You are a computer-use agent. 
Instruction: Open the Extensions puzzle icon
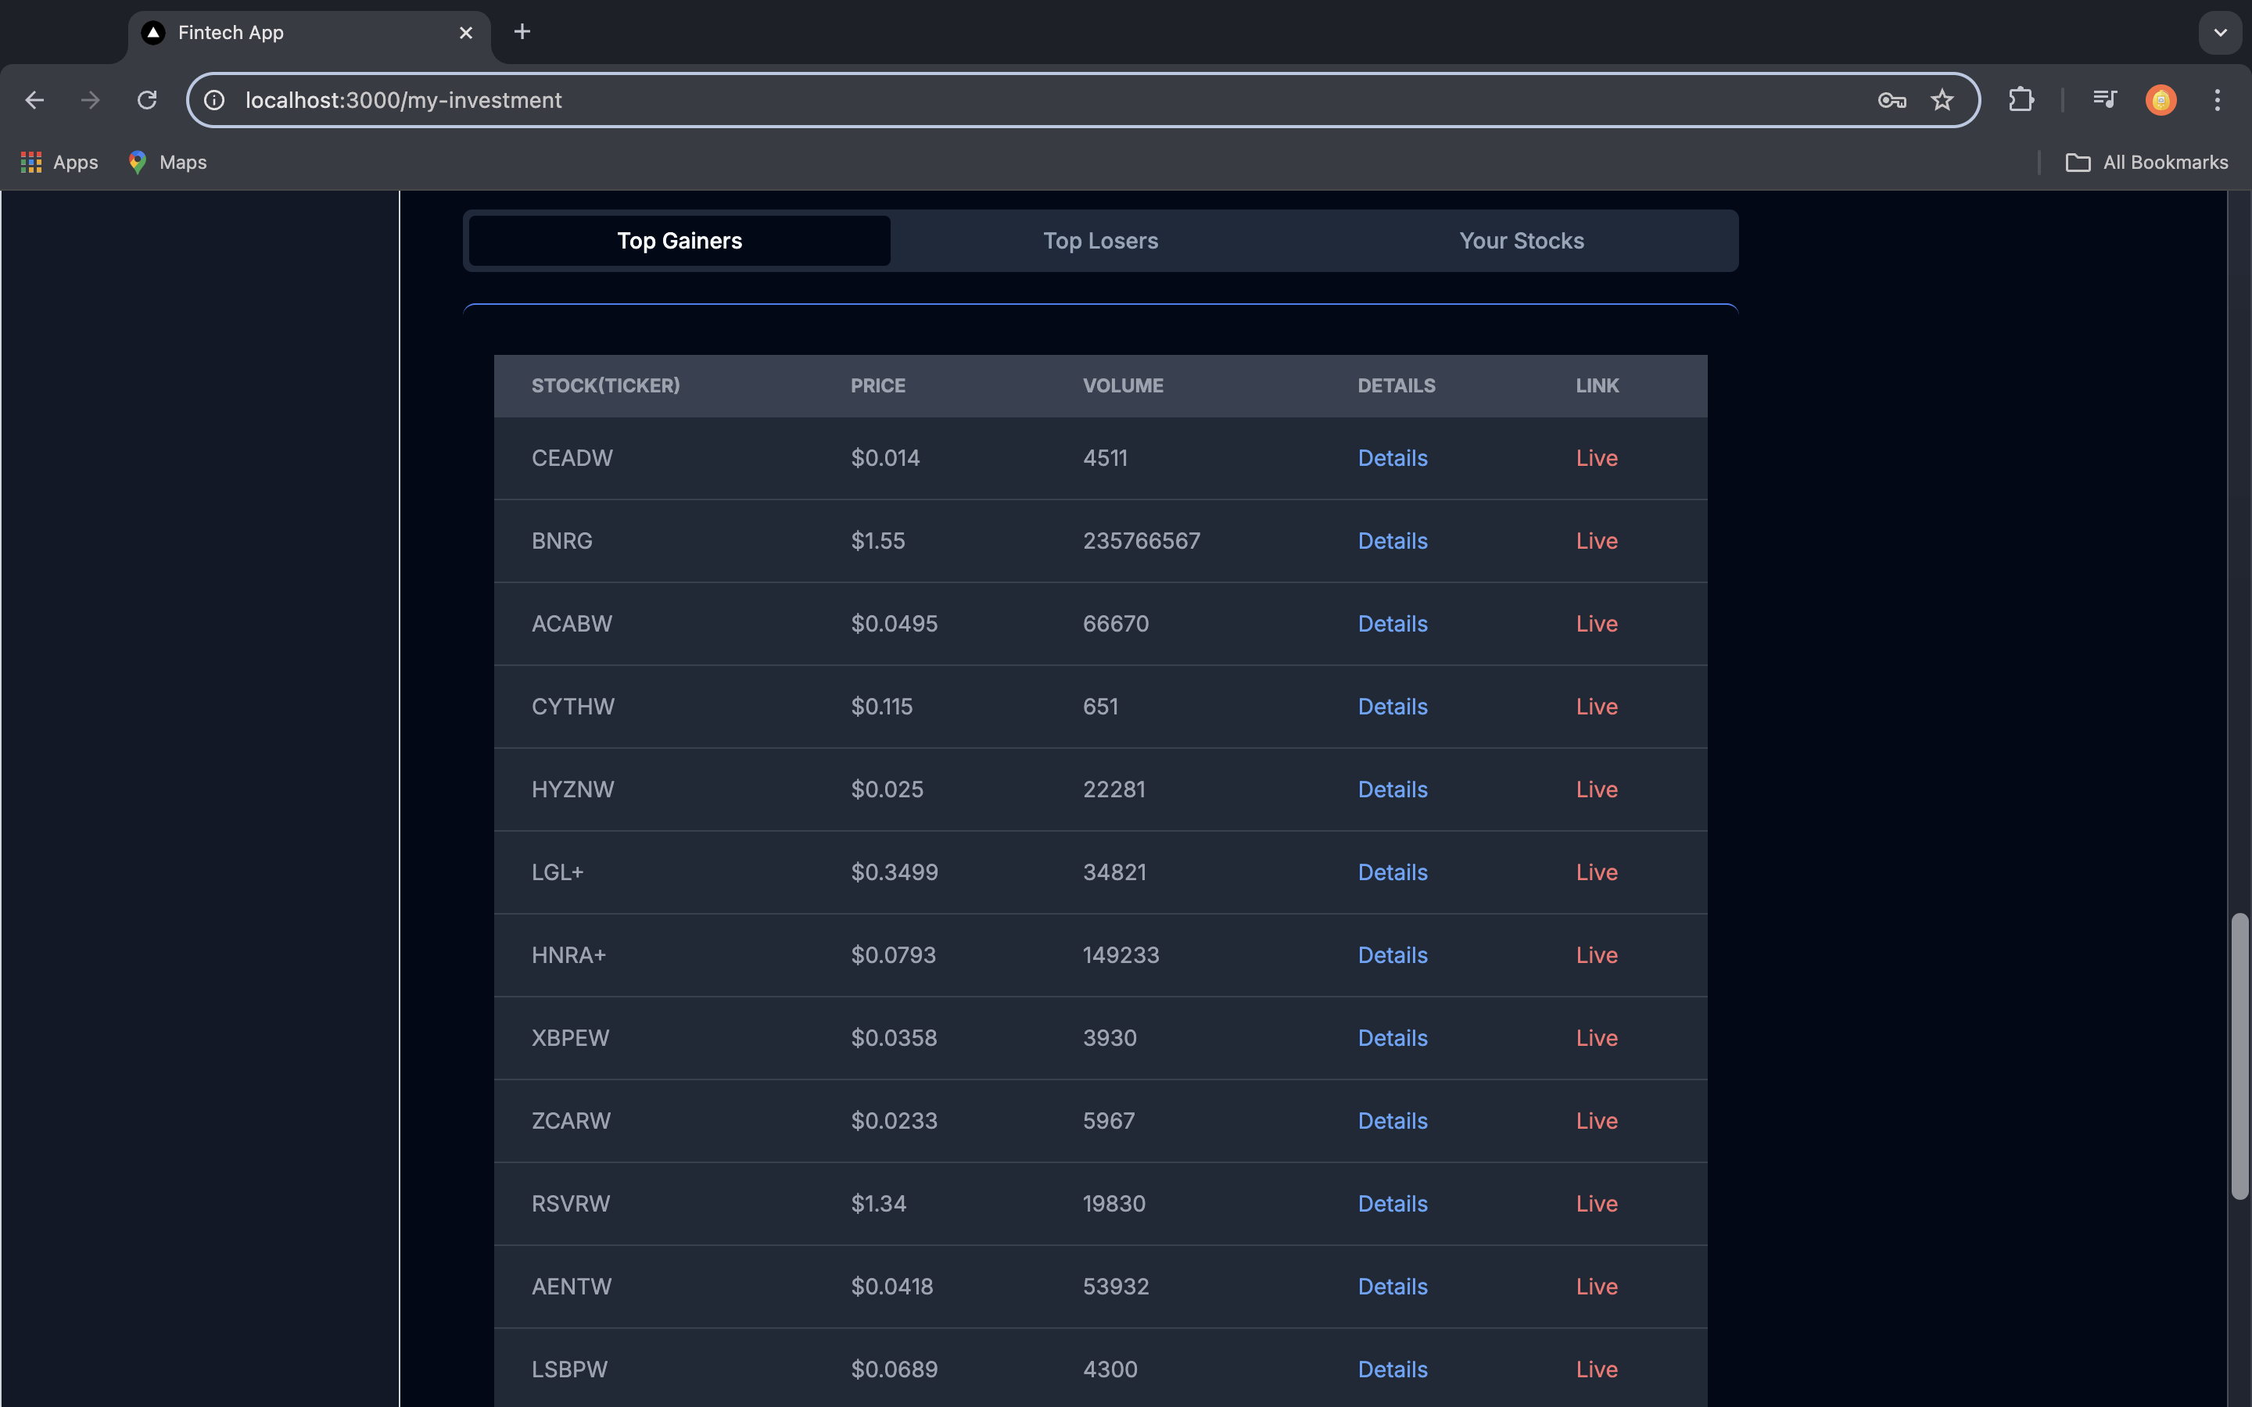[2021, 99]
